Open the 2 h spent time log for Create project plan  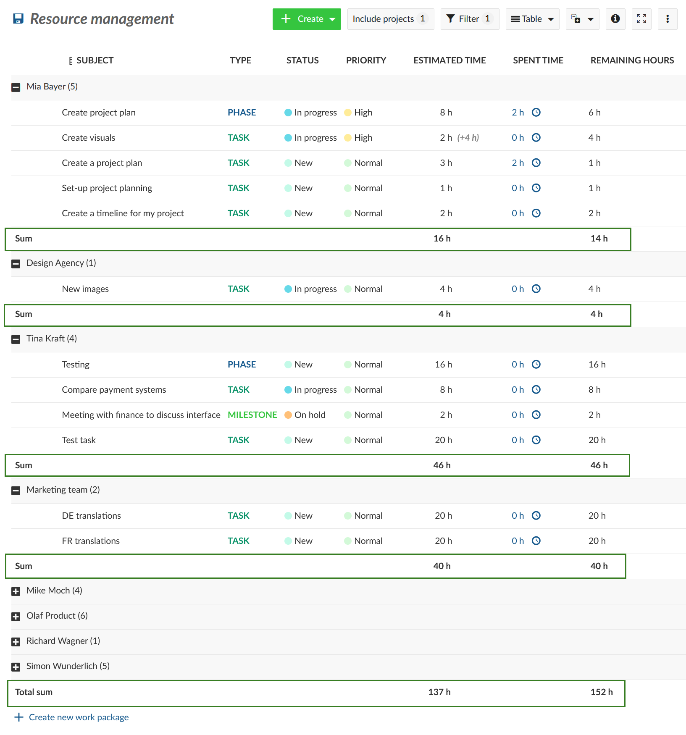518,112
